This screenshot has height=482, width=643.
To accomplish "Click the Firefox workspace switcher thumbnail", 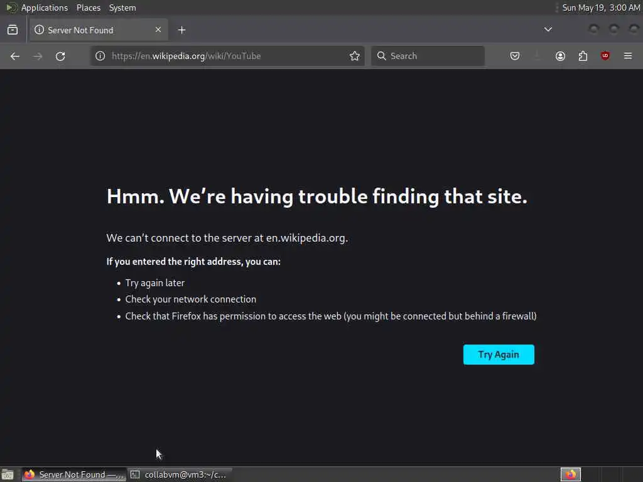I will coord(571,474).
